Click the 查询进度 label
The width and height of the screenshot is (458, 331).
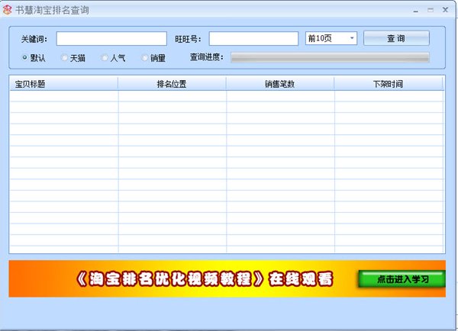(207, 57)
